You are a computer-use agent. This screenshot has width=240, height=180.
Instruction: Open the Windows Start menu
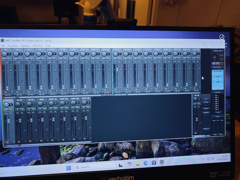point(68,168)
